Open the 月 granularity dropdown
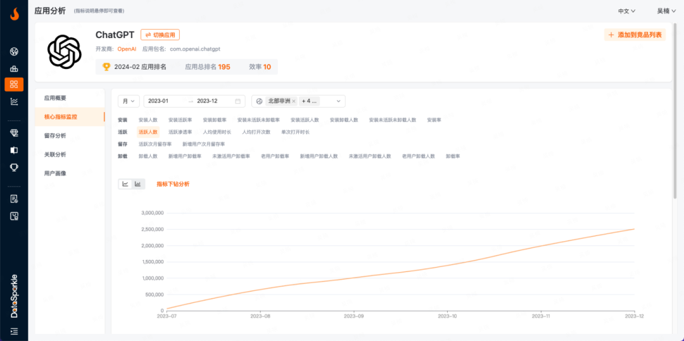 click(129, 101)
